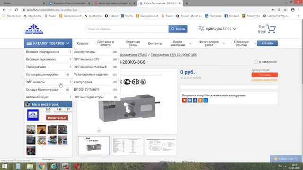Open Приложения bookmarks apps icon
Viewport: 303px width, 170px height.
click(4, 16)
